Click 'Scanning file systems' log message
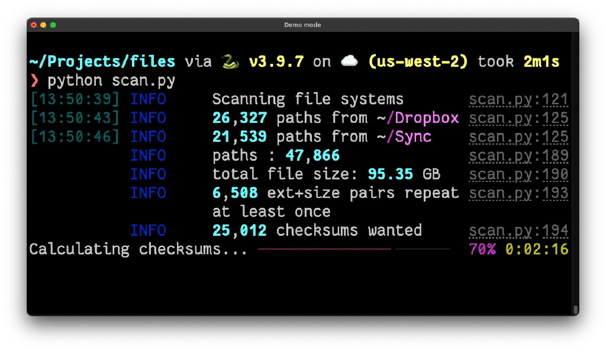606x351 pixels. pyautogui.click(x=308, y=99)
